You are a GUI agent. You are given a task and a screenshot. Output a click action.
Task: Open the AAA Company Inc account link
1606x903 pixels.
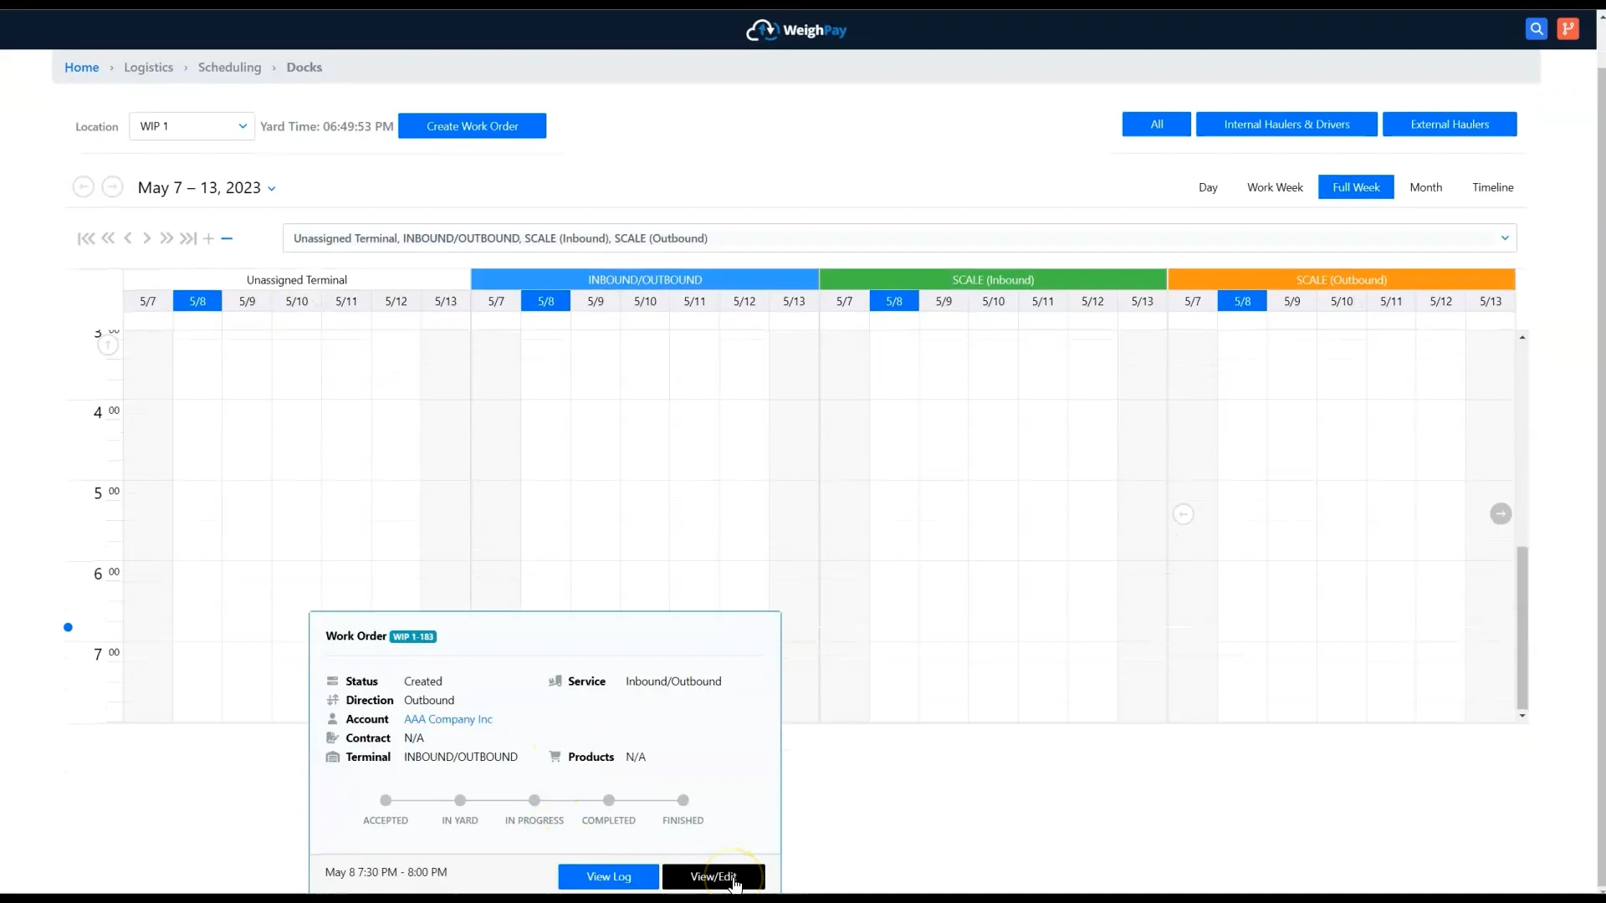448,719
